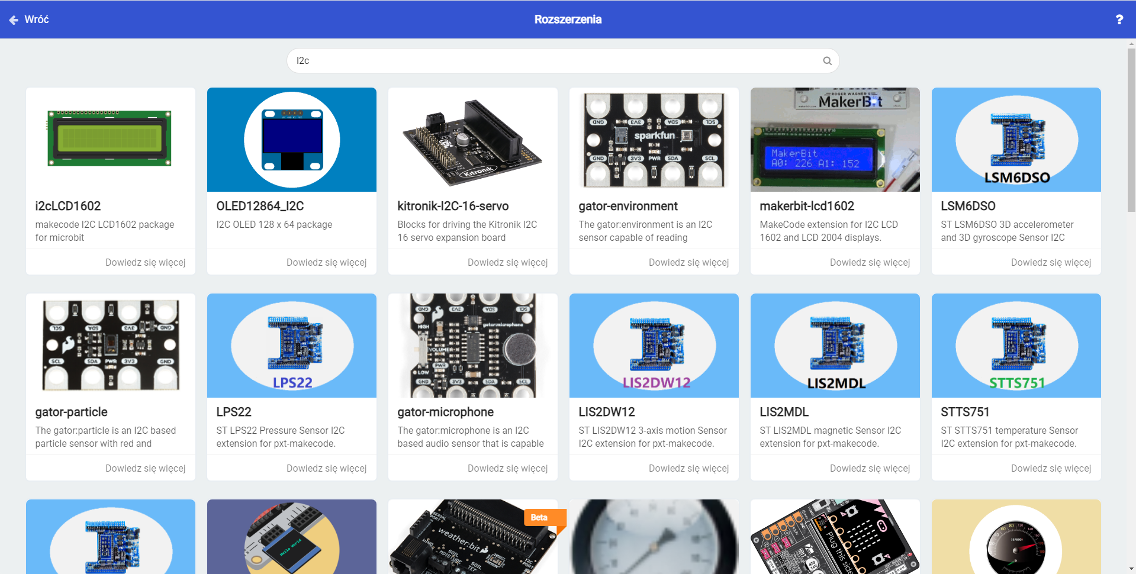Screen dimensions: 1136x574
Task: Open Dowiedz się więcej for OLED12864_I2C
Action: point(326,262)
